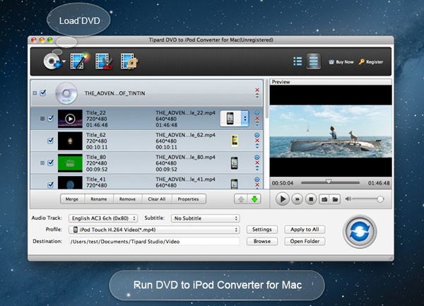Remove the THE_ADVEN...OF_TINTIN disc with red X
This screenshot has height=306, width=424.
point(257,90)
